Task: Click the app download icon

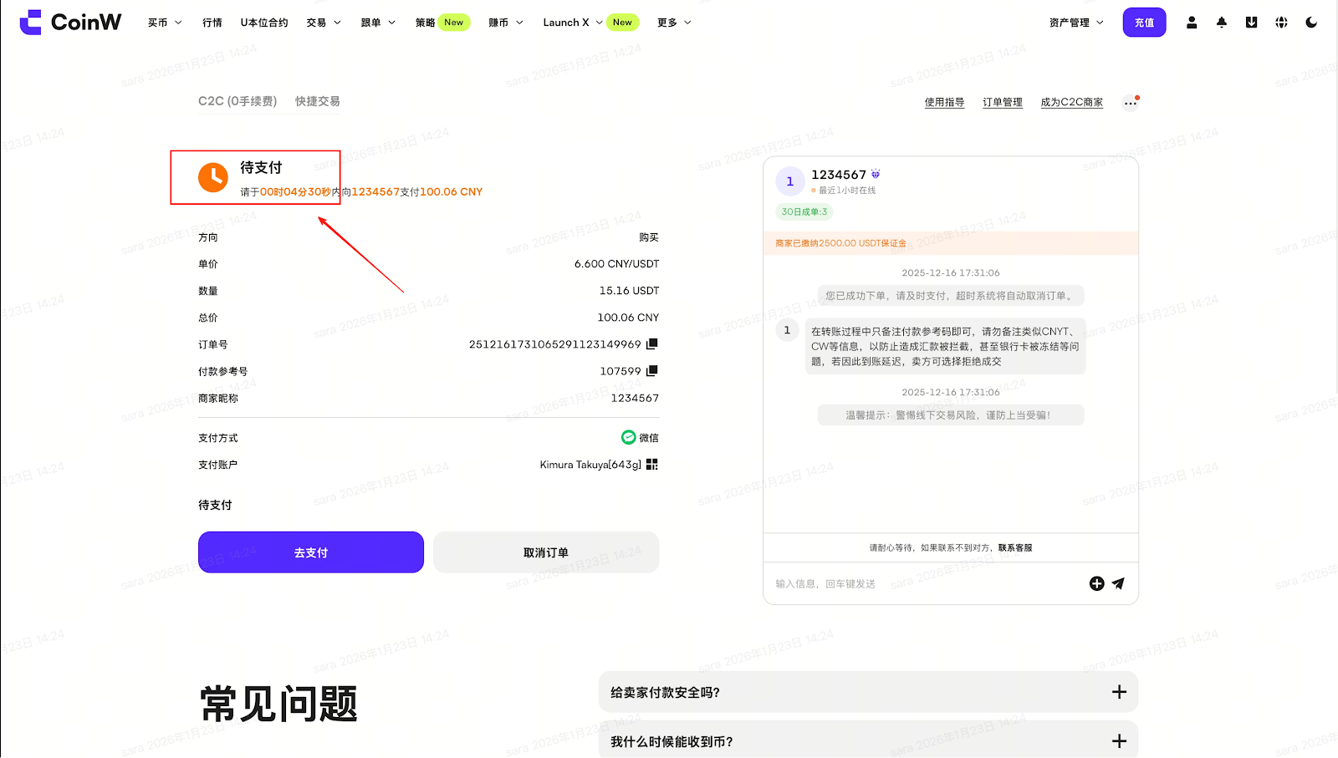Action: click(1251, 23)
